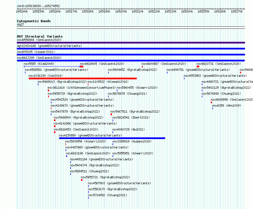Image resolution: width=253 pixels, height=209 pixels.
Task: Click the nsv1031334 (Coe2014) label
Action: (x=45, y=76)
